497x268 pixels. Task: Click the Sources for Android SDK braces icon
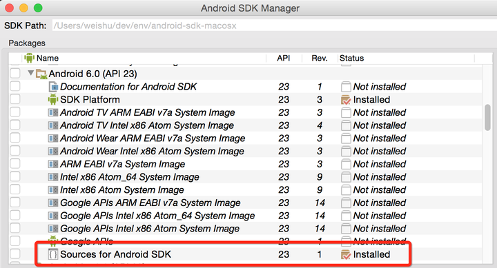coord(53,254)
